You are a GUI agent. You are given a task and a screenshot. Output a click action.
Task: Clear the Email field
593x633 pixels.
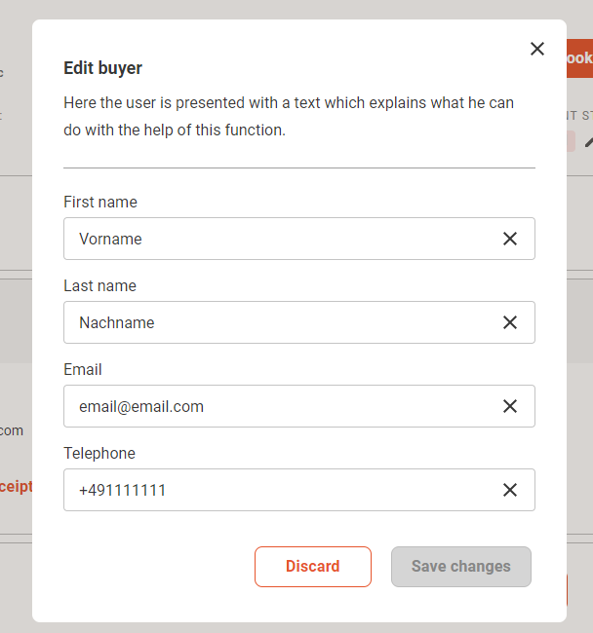(x=510, y=406)
